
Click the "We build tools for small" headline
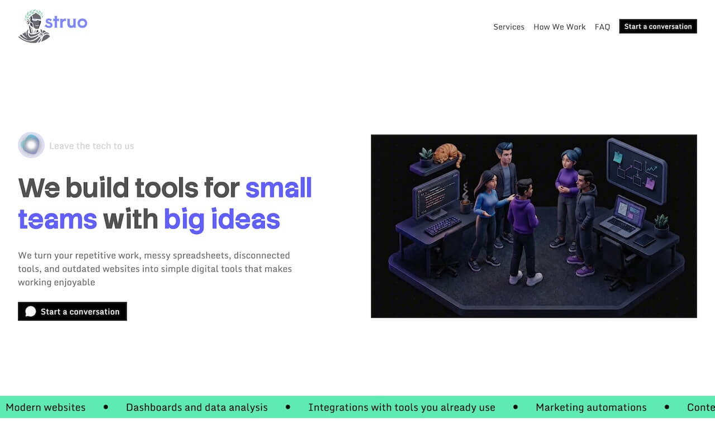click(165, 188)
